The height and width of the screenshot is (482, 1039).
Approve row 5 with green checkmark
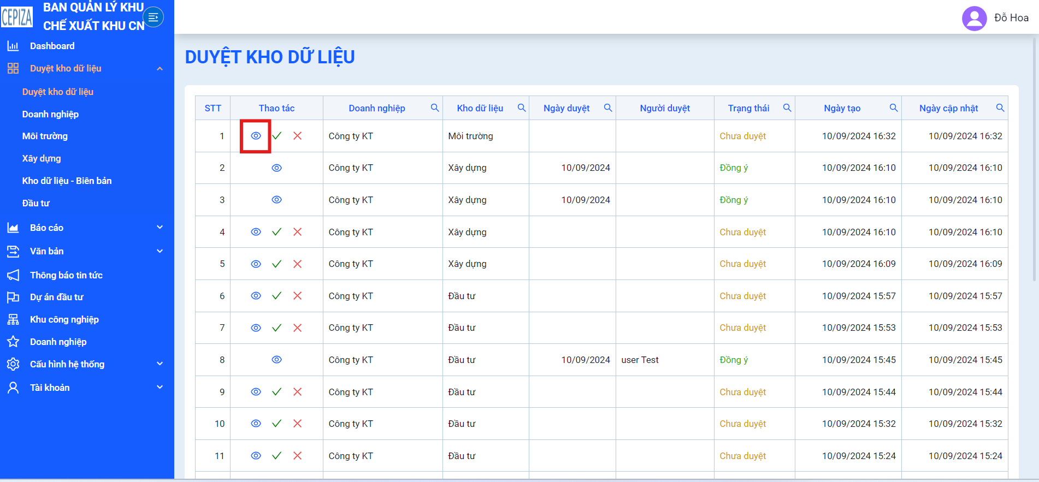pyautogui.click(x=277, y=264)
